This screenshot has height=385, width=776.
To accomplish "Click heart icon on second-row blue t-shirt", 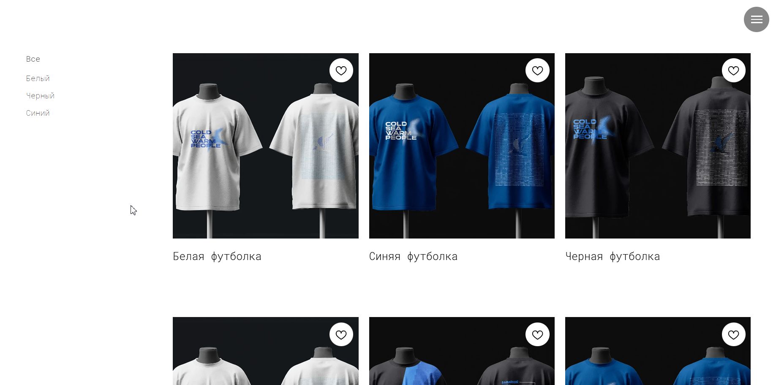I will pos(733,334).
